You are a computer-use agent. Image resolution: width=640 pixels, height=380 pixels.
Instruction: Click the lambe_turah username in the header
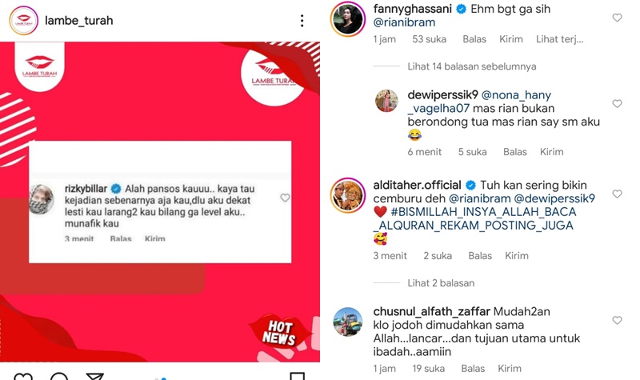click(78, 21)
